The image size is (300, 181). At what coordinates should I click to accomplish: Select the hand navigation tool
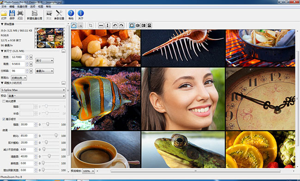(x=74, y=25)
